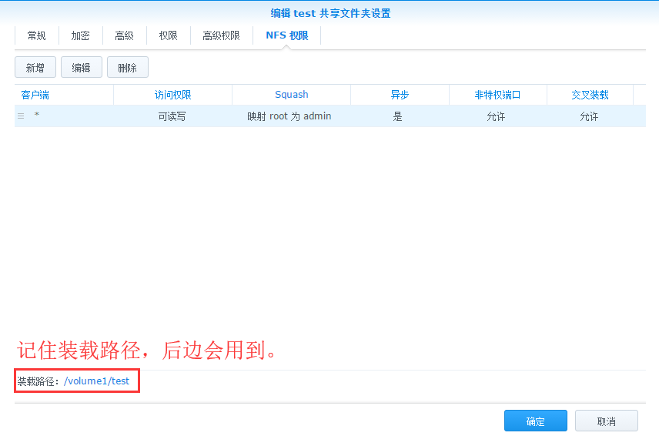Click the /volume1/test mount path
This screenshot has width=659, height=436.
97,381
